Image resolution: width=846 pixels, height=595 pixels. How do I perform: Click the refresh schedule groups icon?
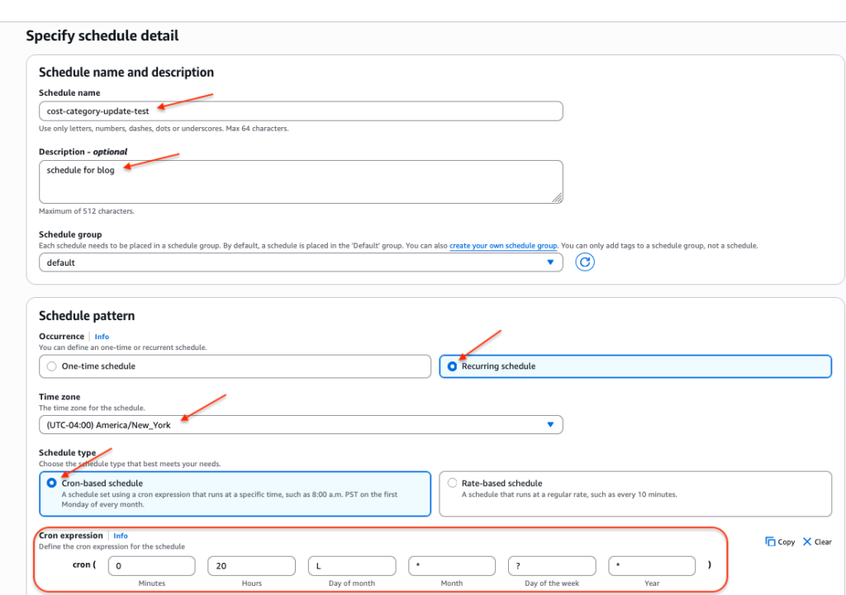(x=584, y=262)
